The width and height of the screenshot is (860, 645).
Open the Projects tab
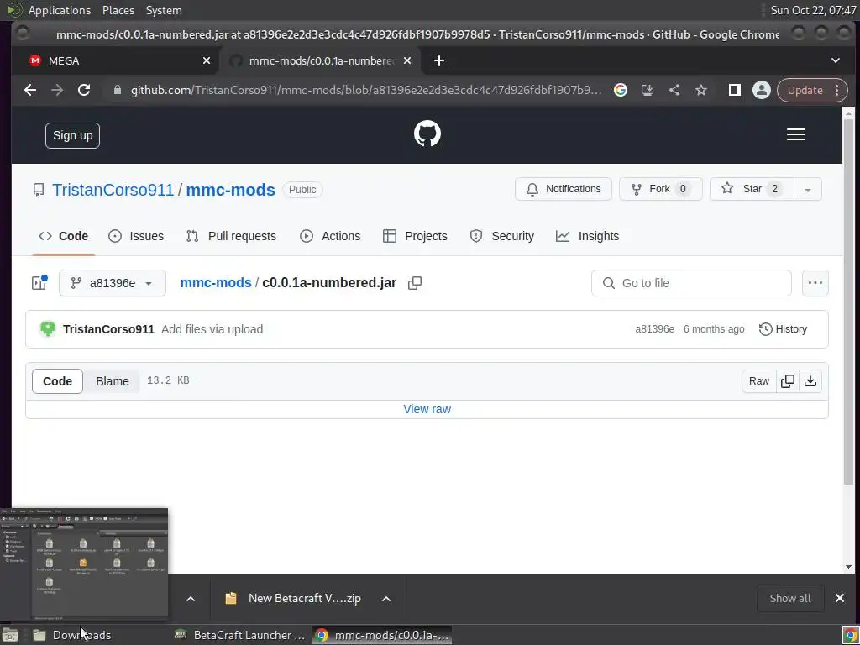click(415, 236)
